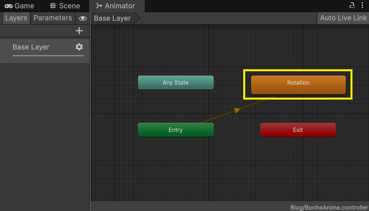Screen dimensions: 369x211
Task: Switch to the Scene tab
Action: click(x=65, y=6)
